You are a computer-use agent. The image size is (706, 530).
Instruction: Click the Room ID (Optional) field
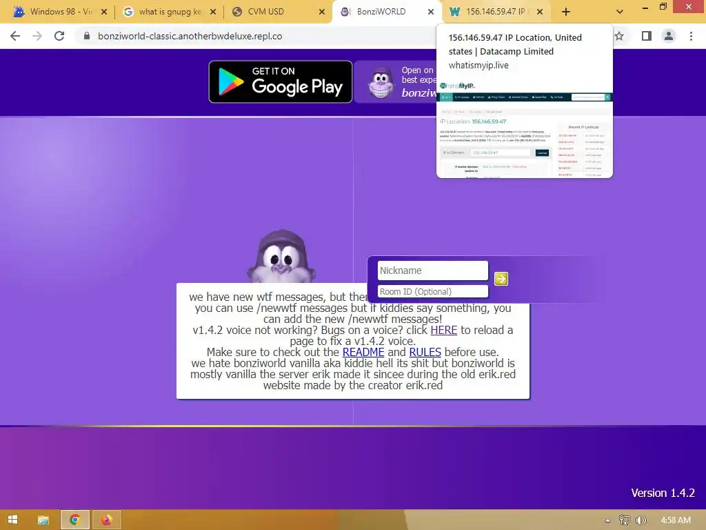[x=433, y=292]
